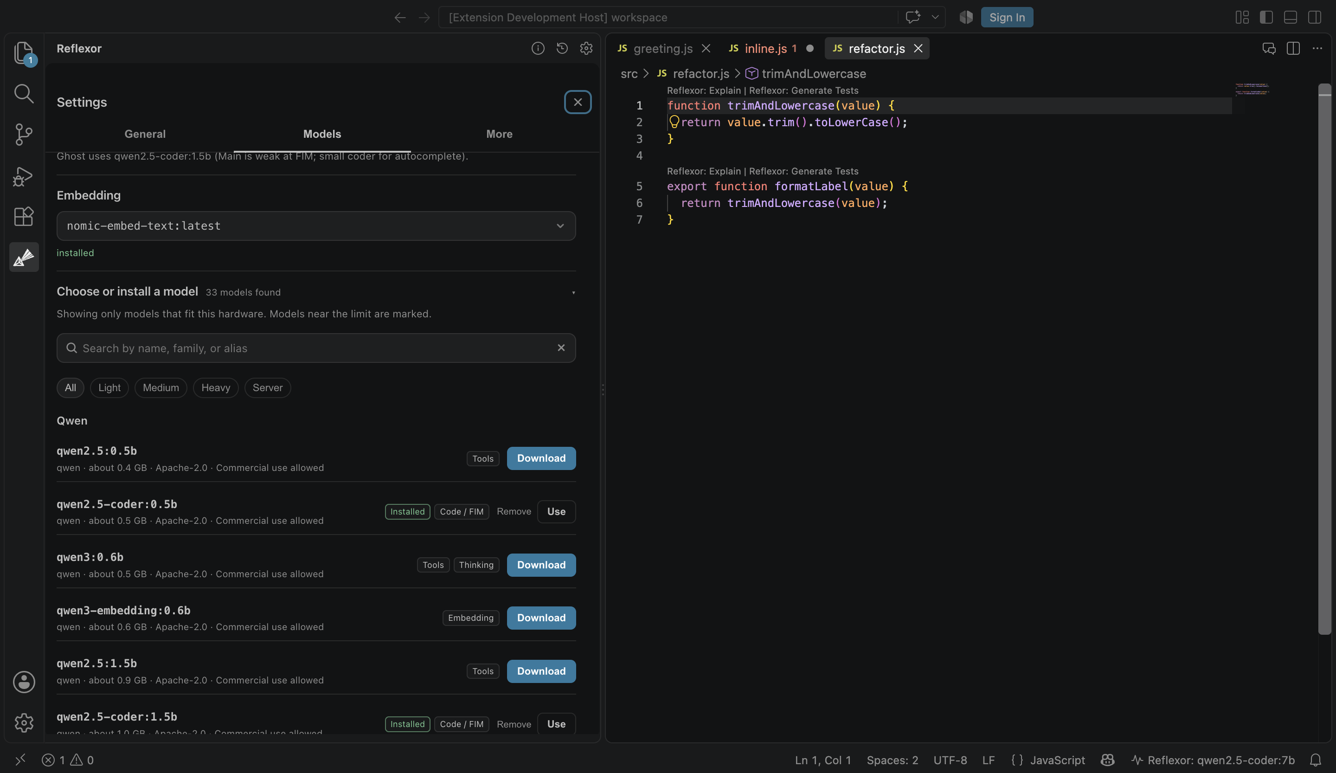Expand the Embedding model dropdown
This screenshot has width=1336, height=773.
pyautogui.click(x=316, y=226)
